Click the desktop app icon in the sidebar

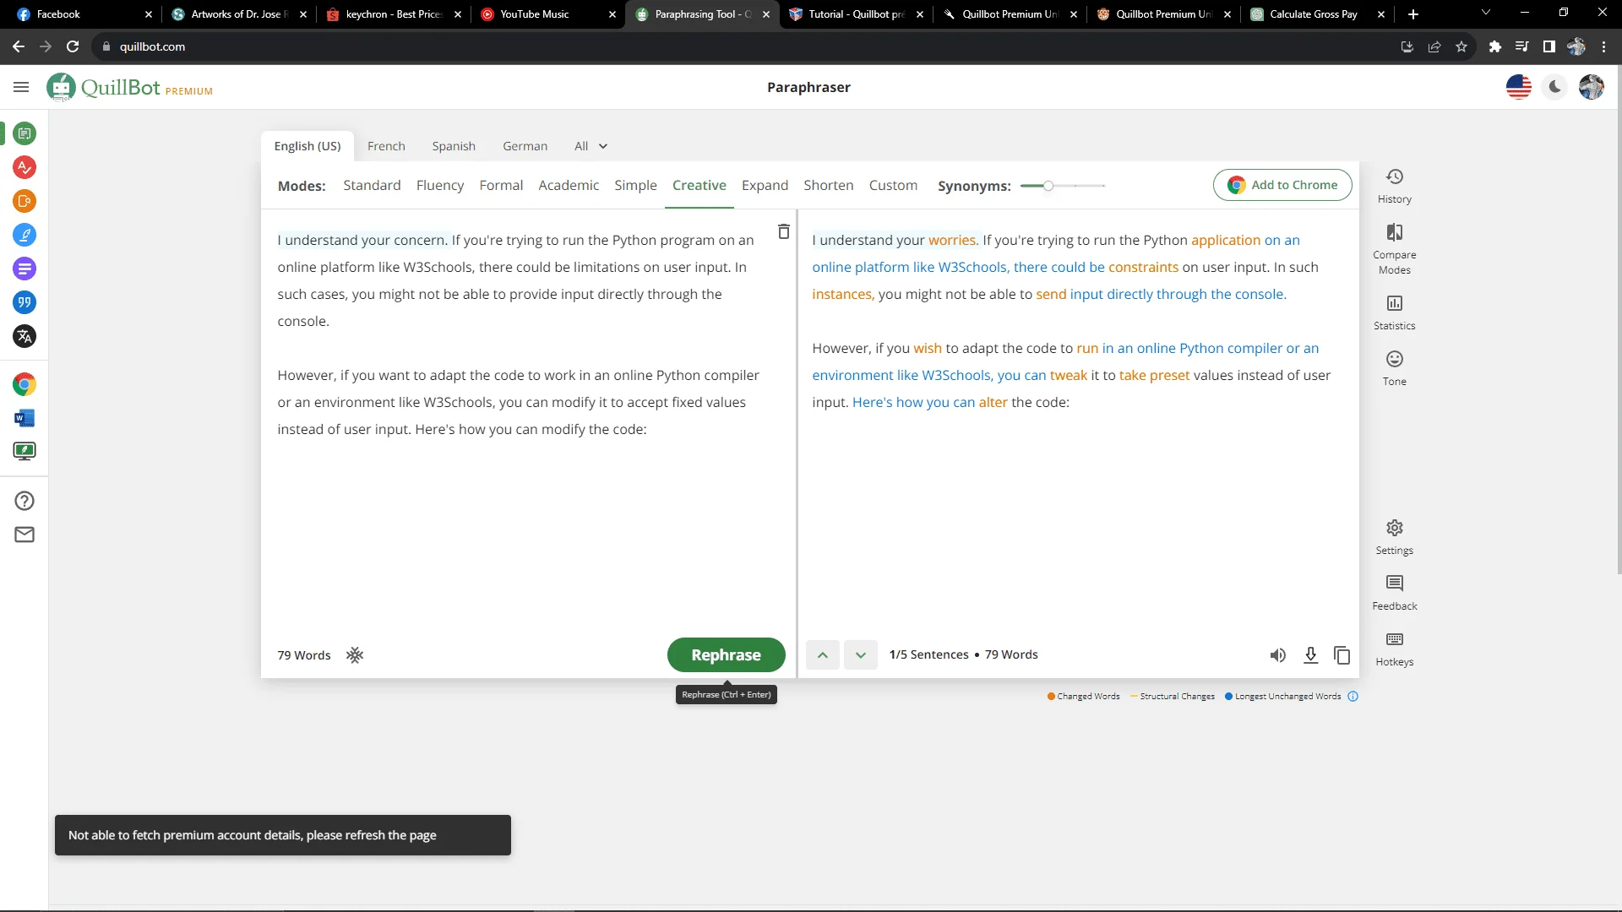pyautogui.click(x=24, y=452)
